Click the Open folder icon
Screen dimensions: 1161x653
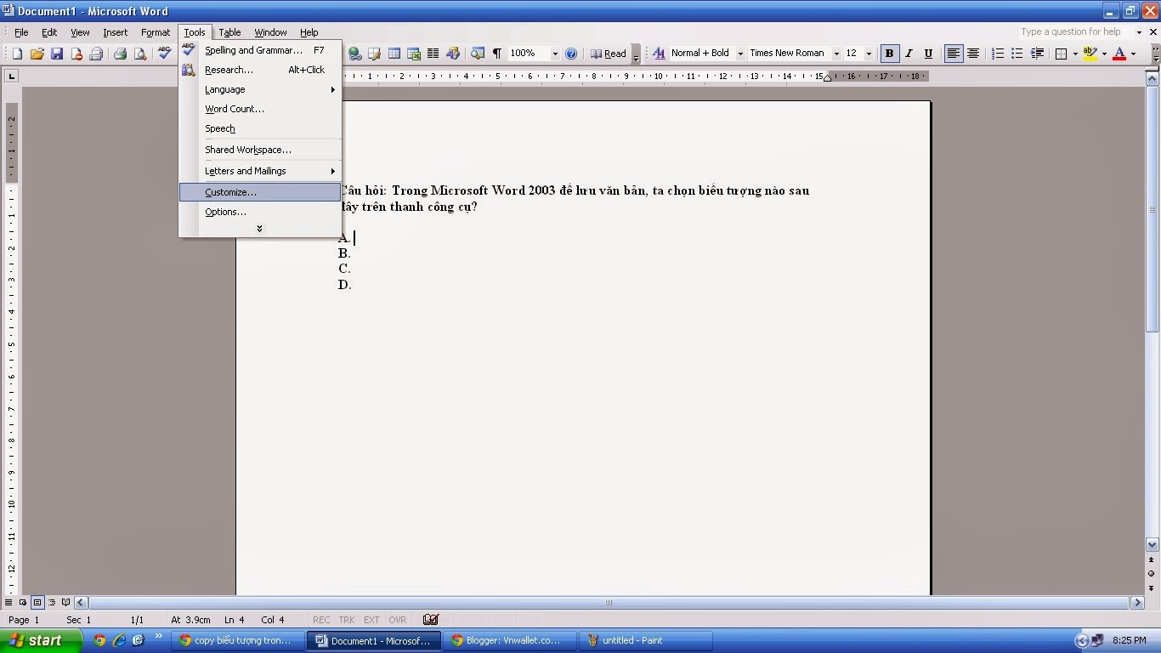[x=37, y=54]
